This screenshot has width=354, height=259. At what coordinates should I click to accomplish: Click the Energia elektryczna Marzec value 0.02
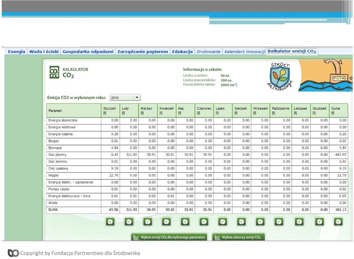tap(152, 196)
